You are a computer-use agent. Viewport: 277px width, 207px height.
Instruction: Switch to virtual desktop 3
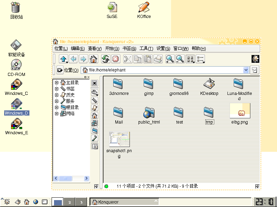pos(81,202)
